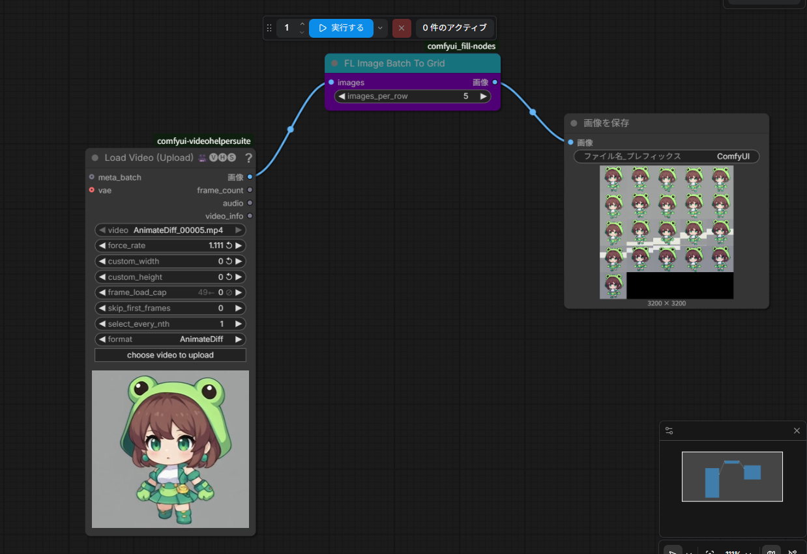
Task: Collapse the FL Image Batch To Grid node dot
Action: (x=334, y=63)
